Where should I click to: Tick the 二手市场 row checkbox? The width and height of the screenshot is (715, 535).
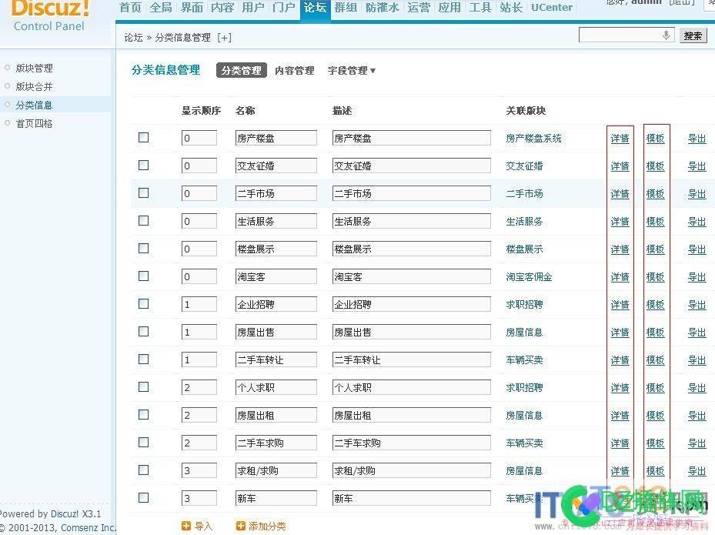click(144, 193)
